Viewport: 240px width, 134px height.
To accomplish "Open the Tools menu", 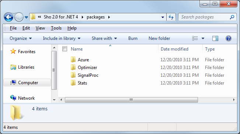I will pos(56,28).
